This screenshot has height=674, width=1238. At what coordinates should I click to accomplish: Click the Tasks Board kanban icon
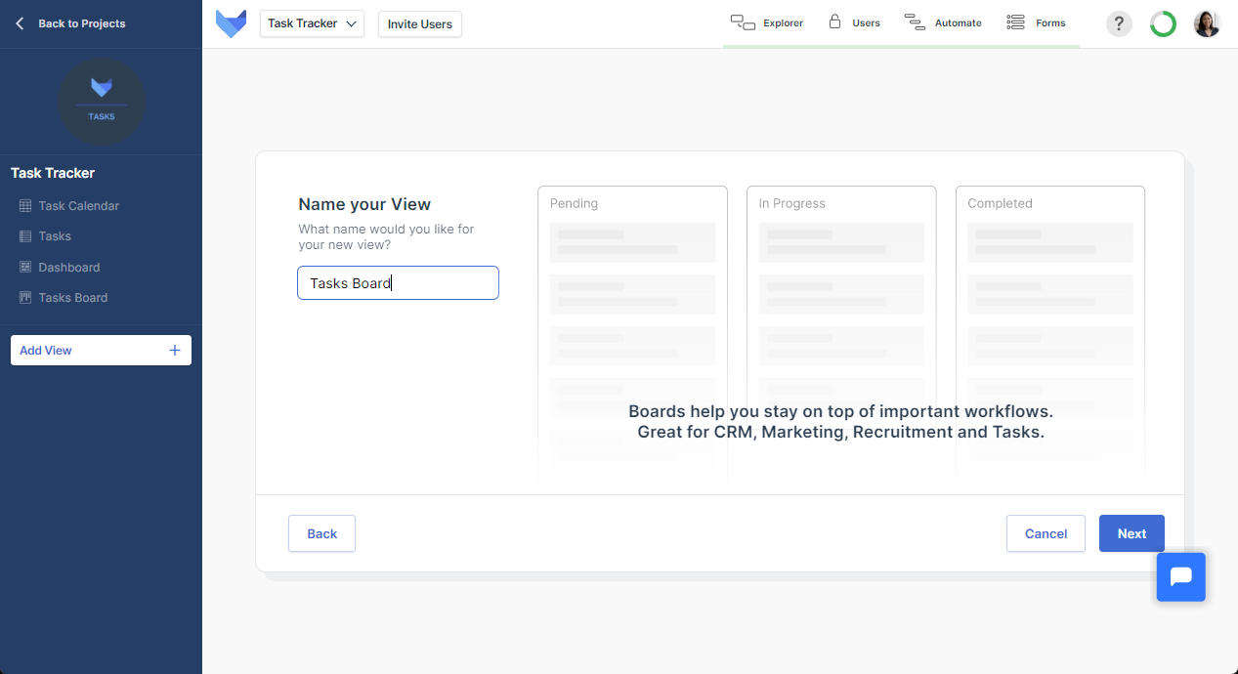pos(25,298)
